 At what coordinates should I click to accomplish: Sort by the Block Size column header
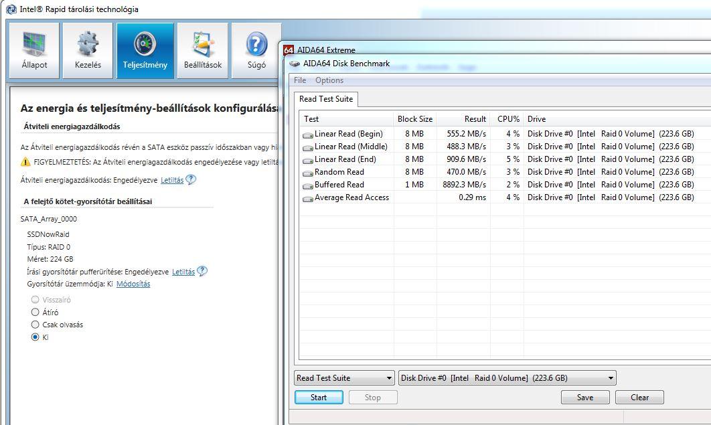[x=415, y=118]
